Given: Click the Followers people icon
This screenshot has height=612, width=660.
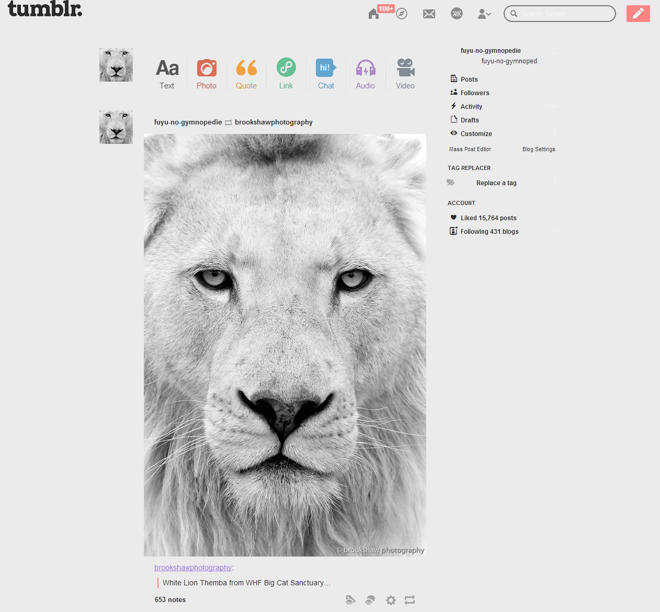Looking at the screenshot, I should coord(453,92).
